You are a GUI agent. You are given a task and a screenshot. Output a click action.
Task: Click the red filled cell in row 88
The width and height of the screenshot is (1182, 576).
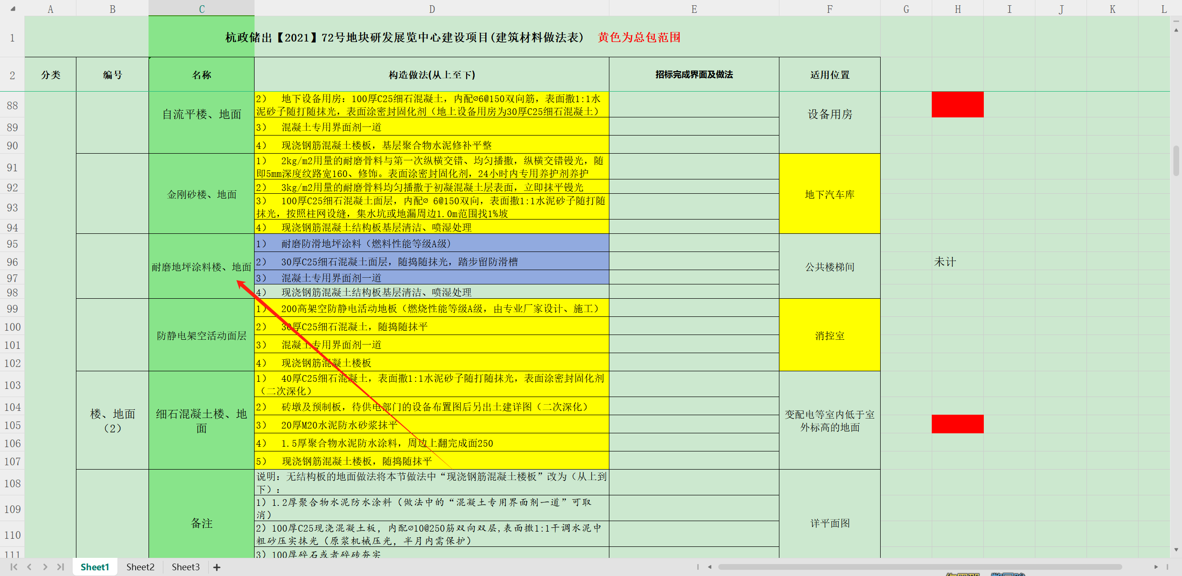pos(958,105)
